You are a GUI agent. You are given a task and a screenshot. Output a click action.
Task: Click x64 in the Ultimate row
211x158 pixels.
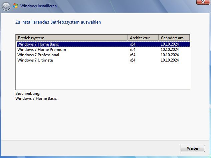(133, 60)
